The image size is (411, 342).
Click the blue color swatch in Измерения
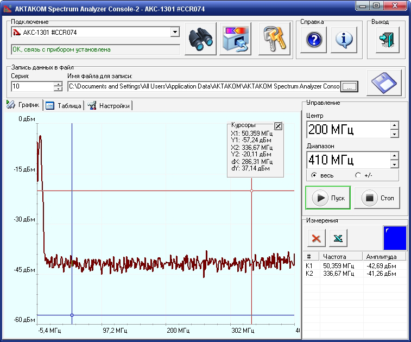coord(395,238)
